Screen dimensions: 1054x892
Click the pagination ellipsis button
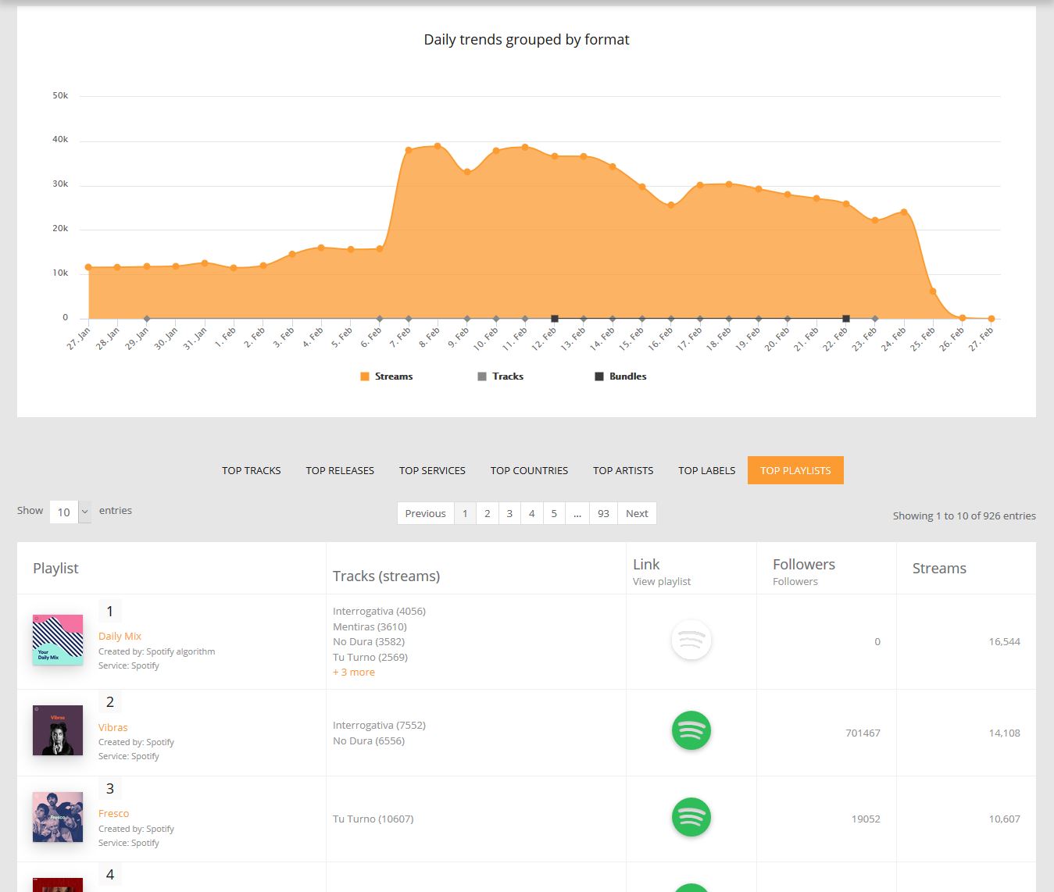coord(577,513)
